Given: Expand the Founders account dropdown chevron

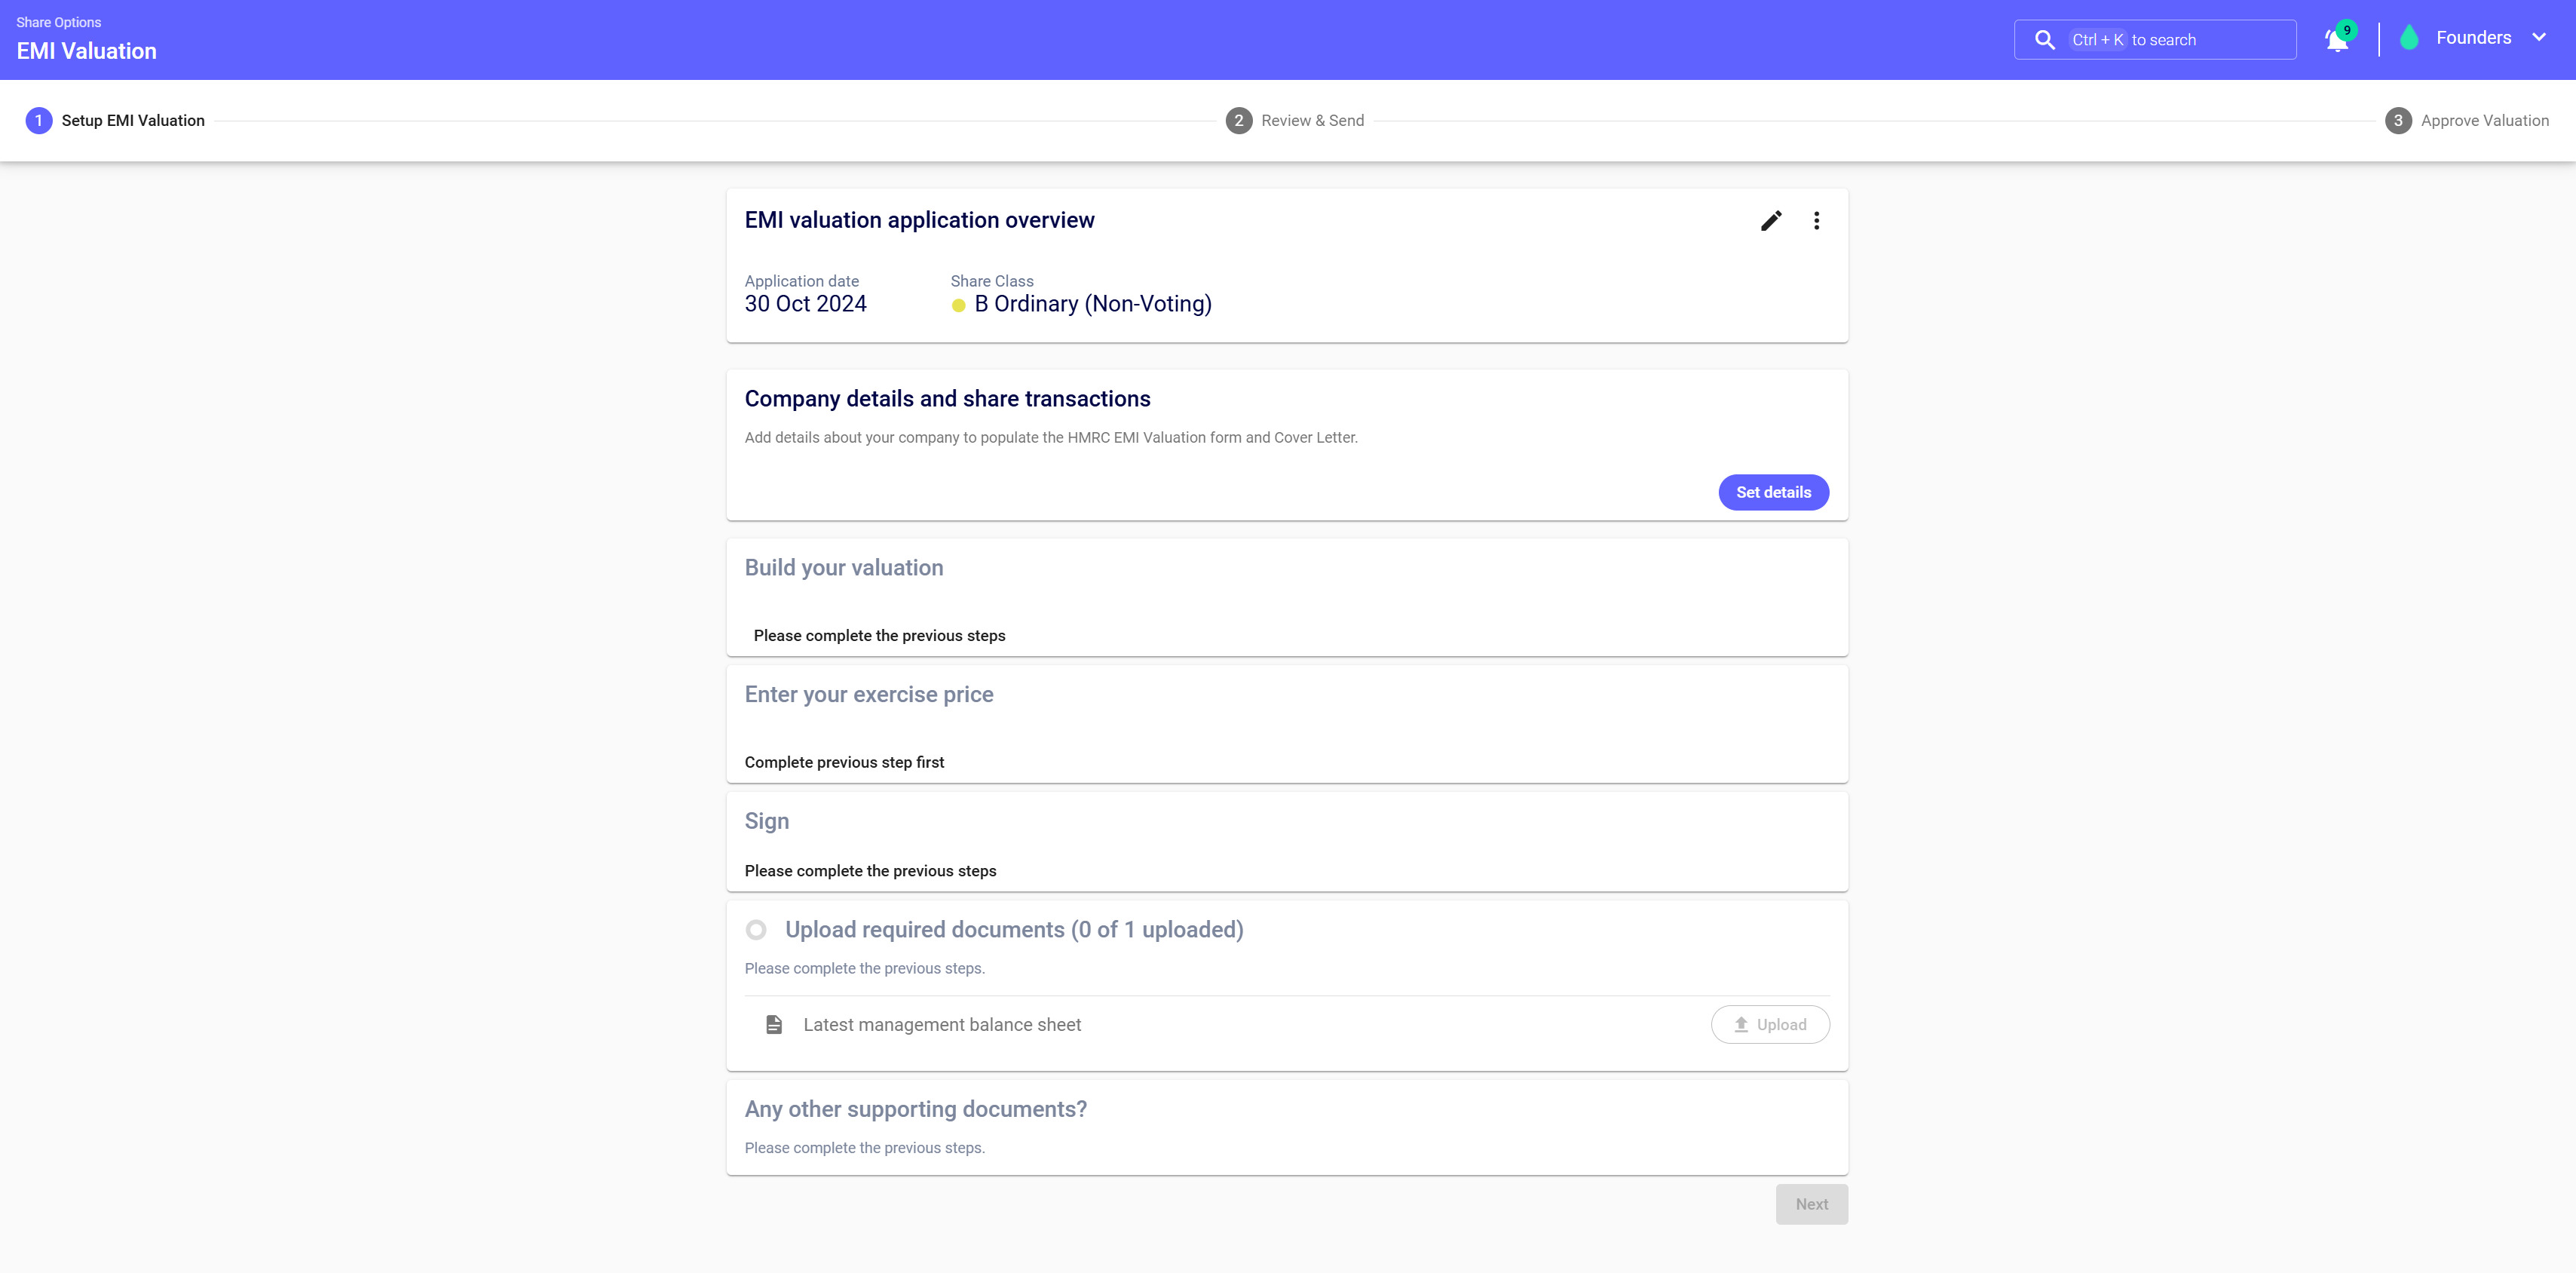Looking at the screenshot, I should [2539, 38].
